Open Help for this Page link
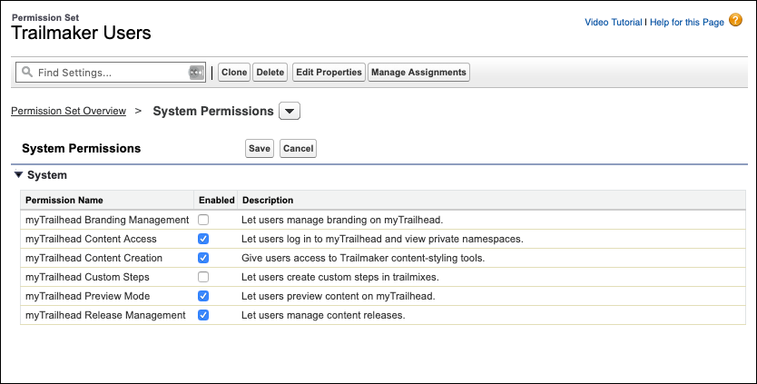The width and height of the screenshot is (757, 384). 686,22
